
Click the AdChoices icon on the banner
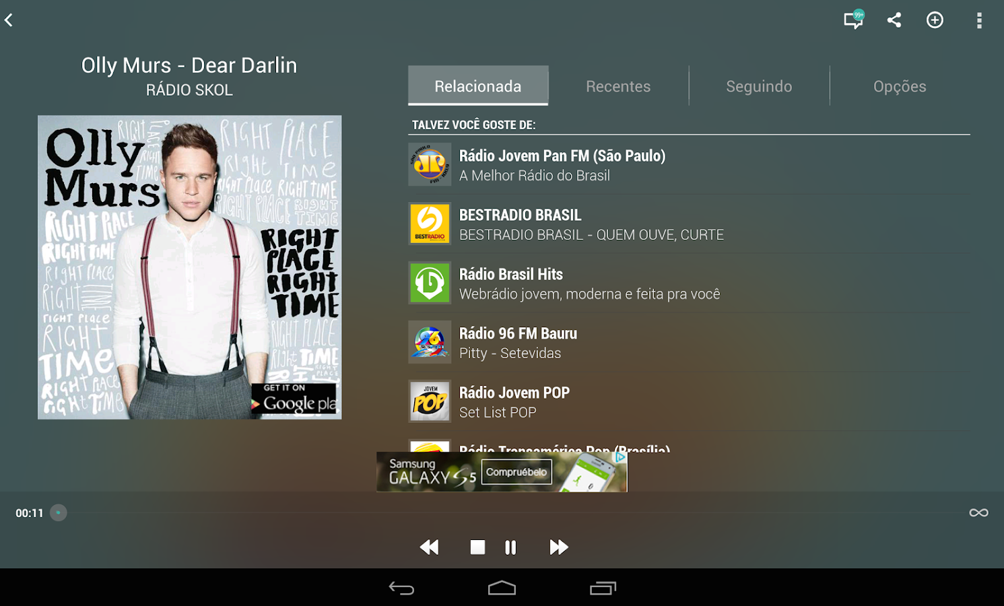620,457
